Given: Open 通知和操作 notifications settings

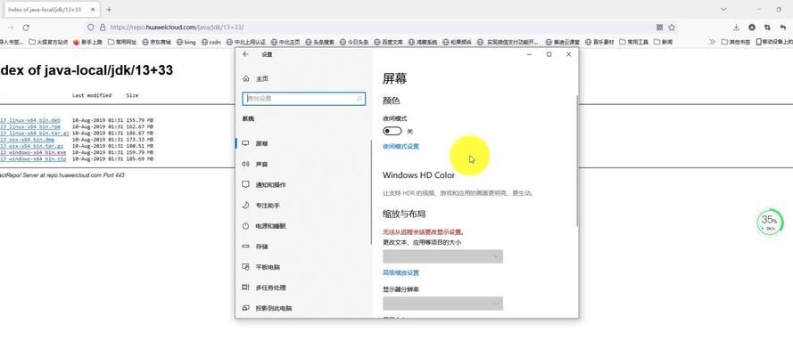Looking at the screenshot, I should pyautogui.click(x=303, y=185).
